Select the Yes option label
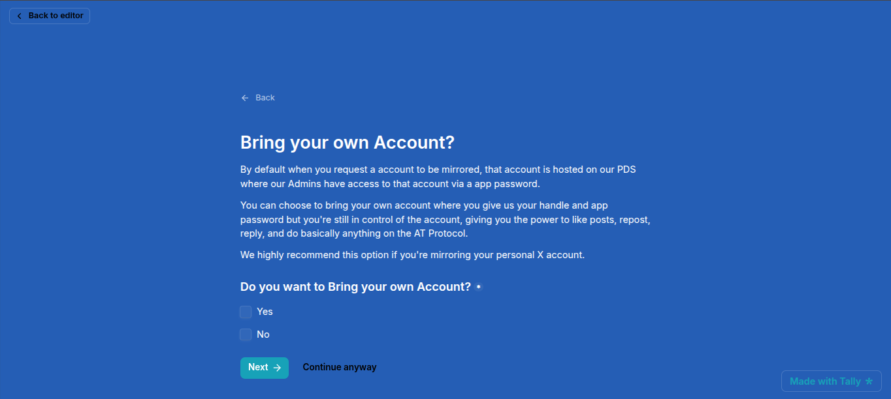Viewport: 891px width, 399px height. tap(265, 312)
